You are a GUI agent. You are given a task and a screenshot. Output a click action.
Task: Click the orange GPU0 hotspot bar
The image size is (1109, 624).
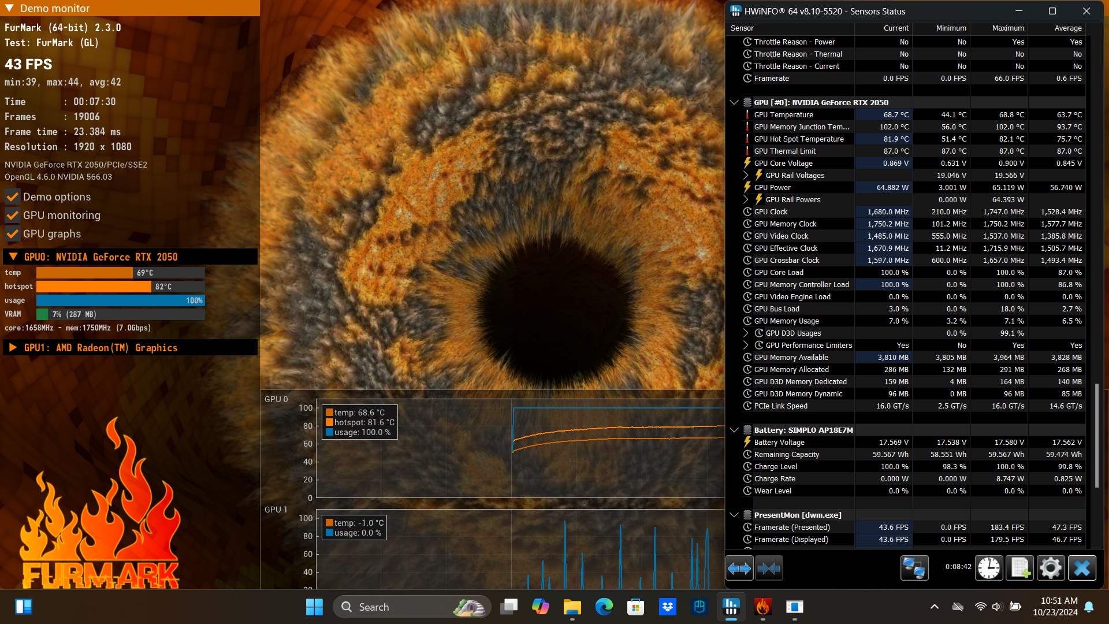[94, 287]
